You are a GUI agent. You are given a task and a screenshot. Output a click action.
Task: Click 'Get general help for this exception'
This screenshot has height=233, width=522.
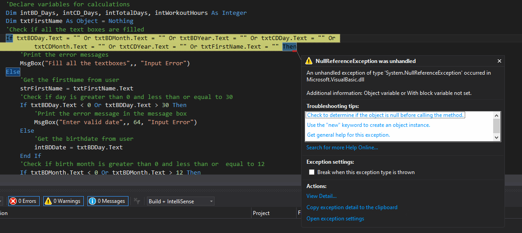(348, 135)
